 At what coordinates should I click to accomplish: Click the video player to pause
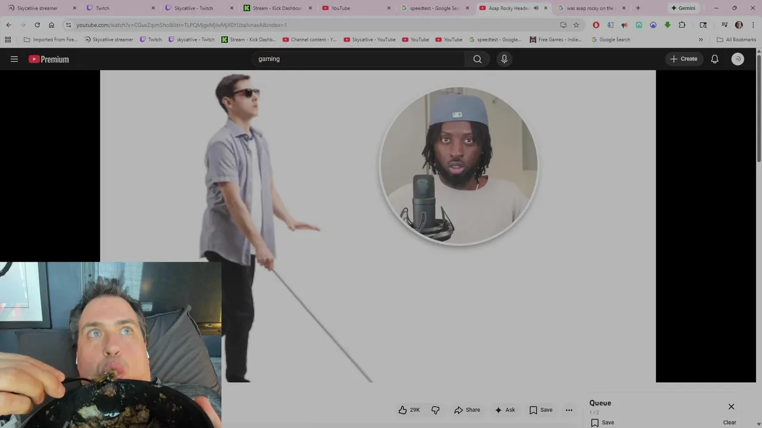378,226
